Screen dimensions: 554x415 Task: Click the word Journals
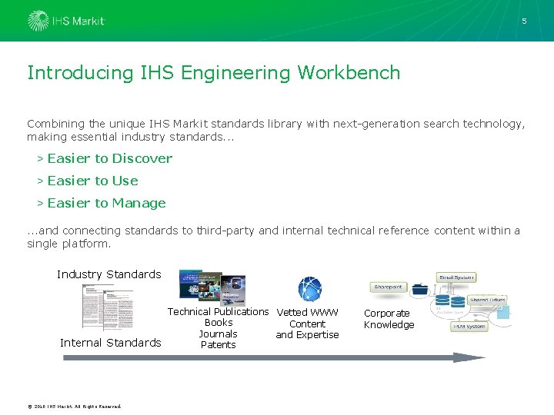tap(218, 334)
